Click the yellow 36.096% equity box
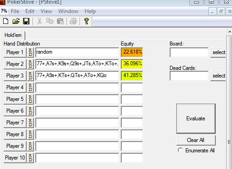The image size is (232, 169). coord(132,64)
